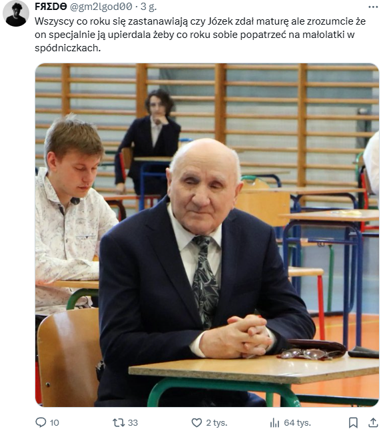Like the post with the heart icon
Screen dimensions: 389x435
(x=196, y=422)
